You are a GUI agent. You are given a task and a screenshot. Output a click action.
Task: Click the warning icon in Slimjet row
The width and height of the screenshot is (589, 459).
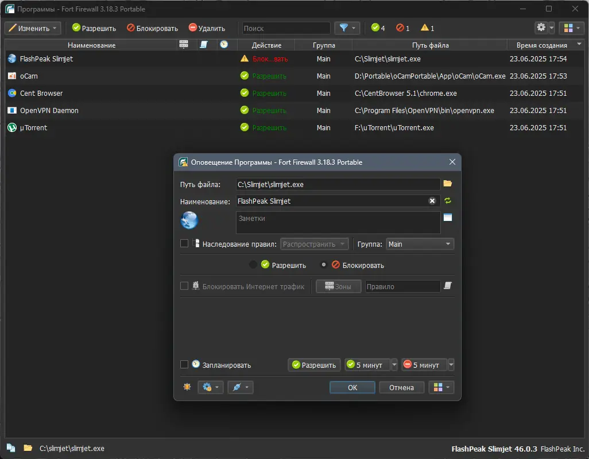(245, 59)
